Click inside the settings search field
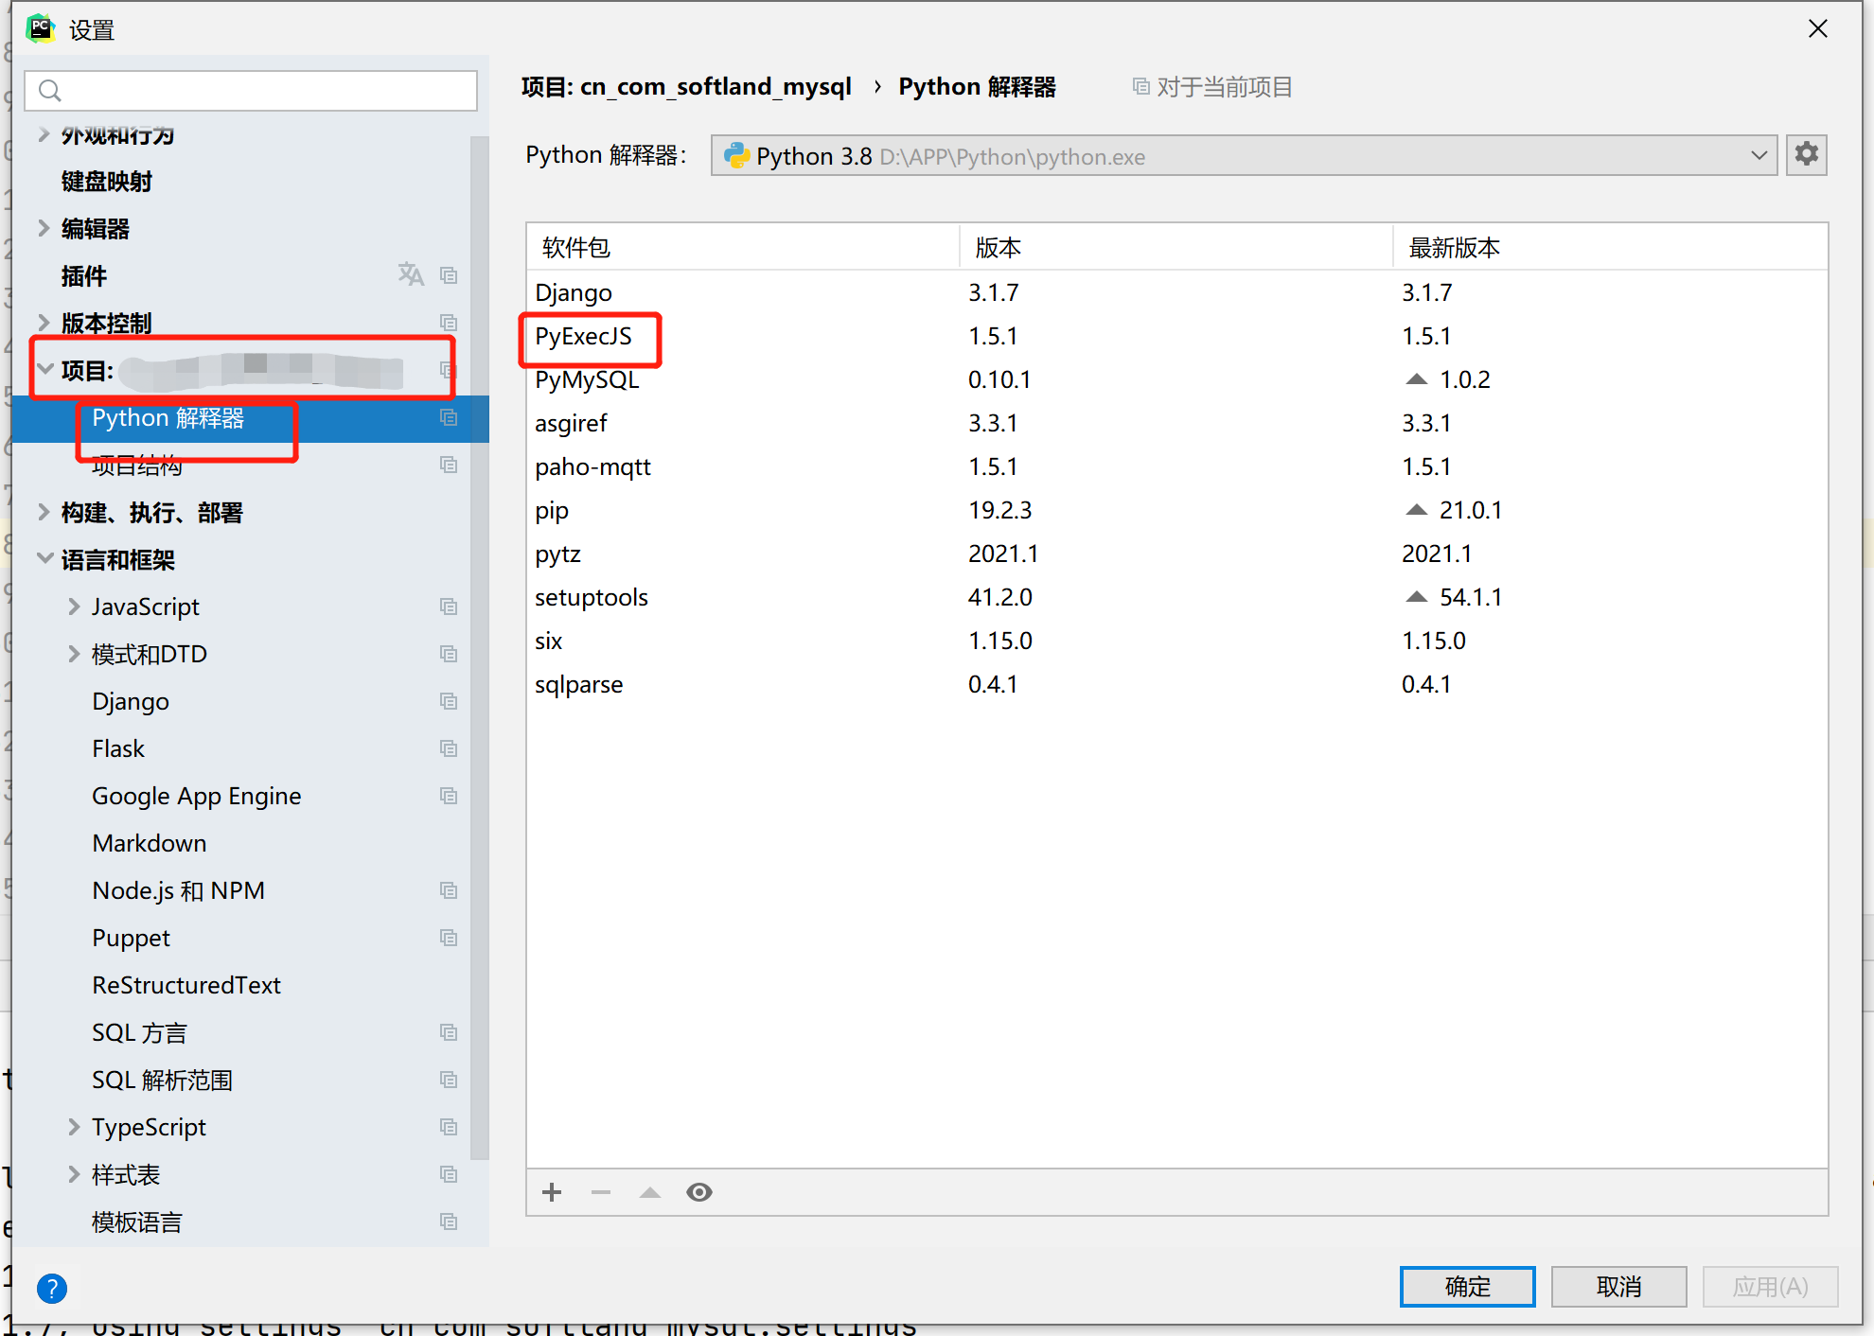This screenshot has height=1336, width=1874. (x=250, y=91)
